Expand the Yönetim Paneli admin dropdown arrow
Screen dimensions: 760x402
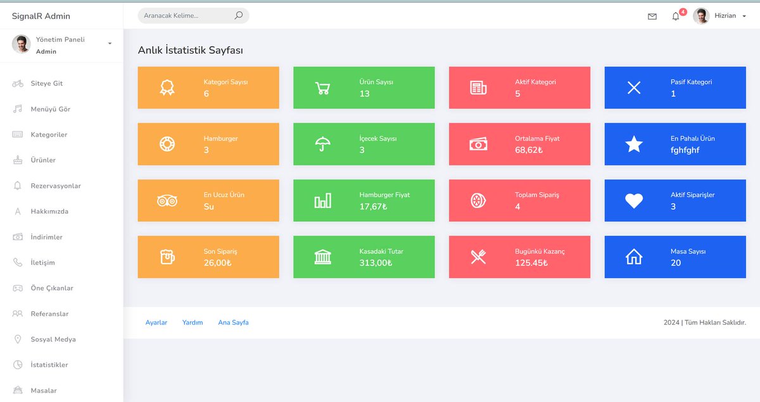[110, 44]
